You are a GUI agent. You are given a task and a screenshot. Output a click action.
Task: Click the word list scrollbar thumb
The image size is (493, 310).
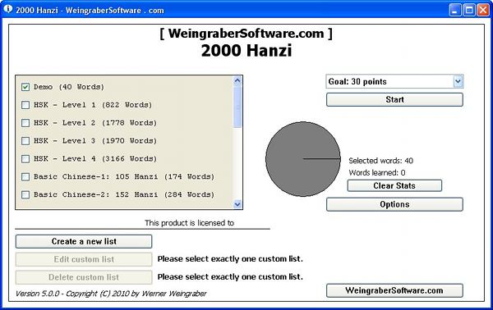click(237, 107)
